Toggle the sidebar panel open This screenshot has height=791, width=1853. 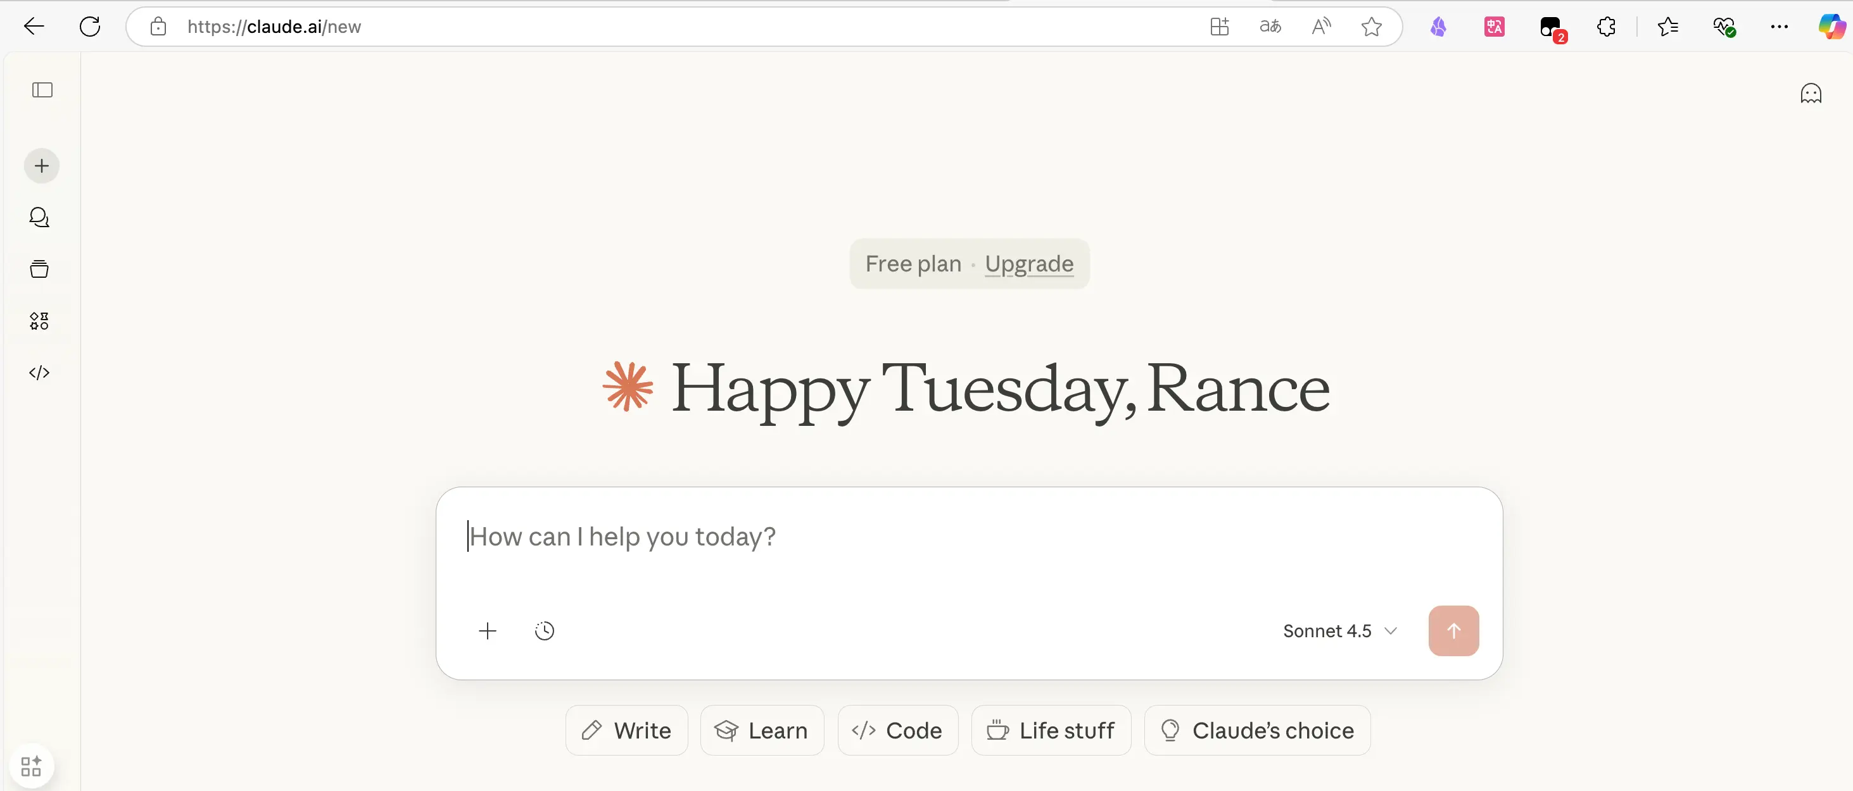(x=42, y=90)
